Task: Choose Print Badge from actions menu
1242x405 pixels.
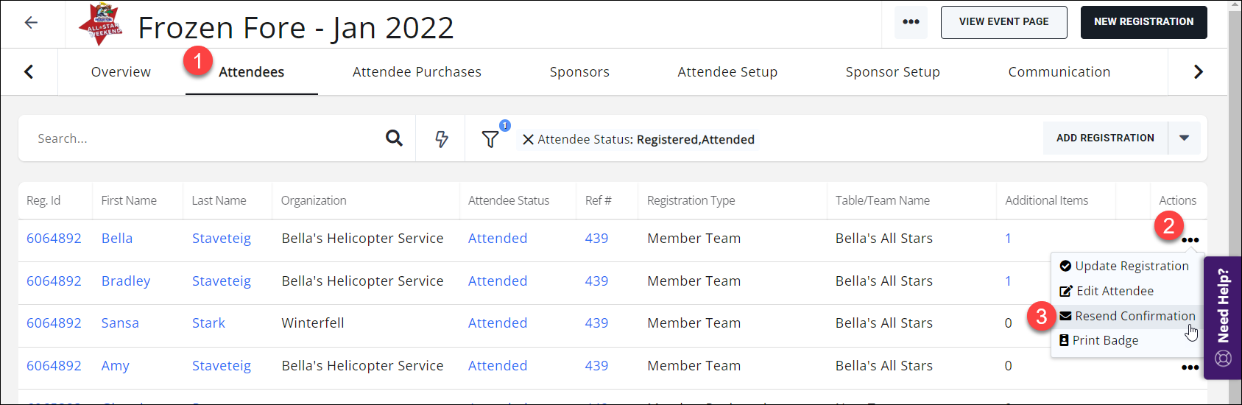Action: click(x=1105, y=340)
